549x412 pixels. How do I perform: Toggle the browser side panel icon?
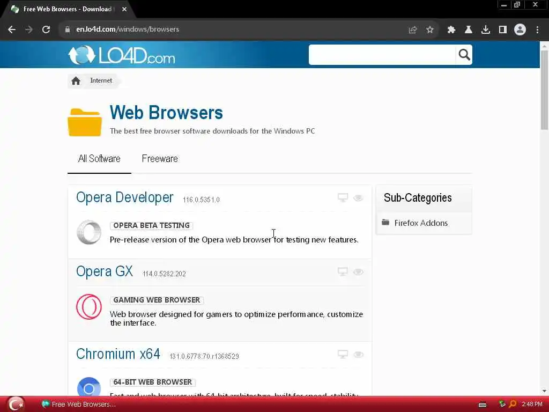click(x=503, y=30)
